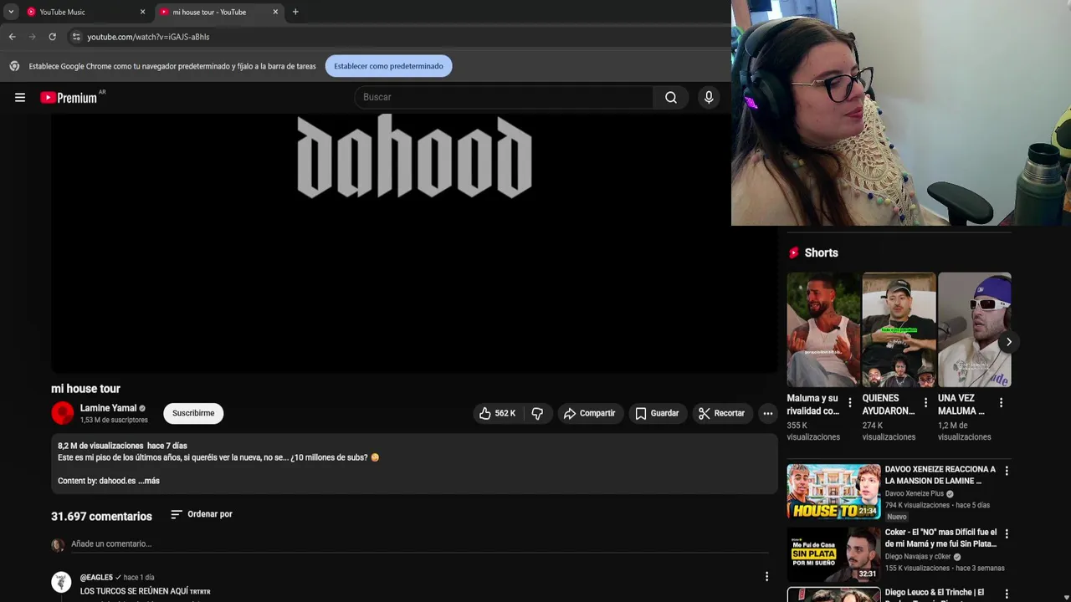Open Diego Leuco & El Trinche video title
Viewport: 1071px width, 602px height.
(935, 595)
